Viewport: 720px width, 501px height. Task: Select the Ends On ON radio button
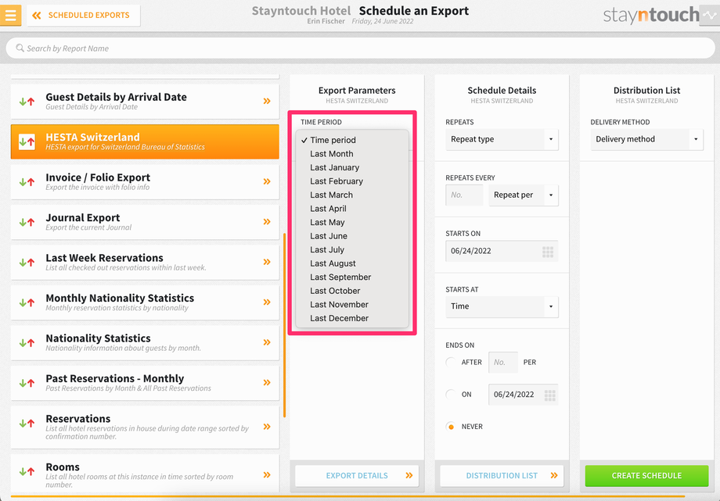click(x=451, y=394)
